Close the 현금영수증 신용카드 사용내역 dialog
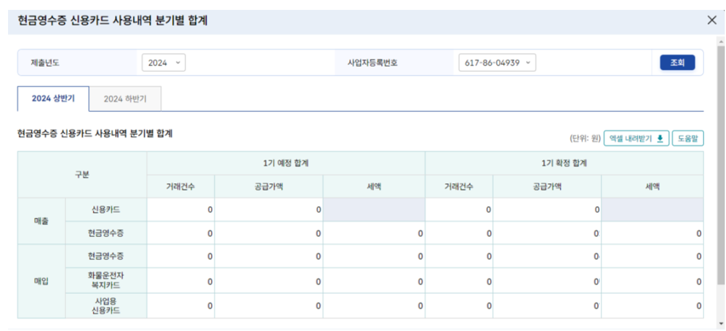Image resolution: width=726 pixels, height=331 pixels. point(712,20)
